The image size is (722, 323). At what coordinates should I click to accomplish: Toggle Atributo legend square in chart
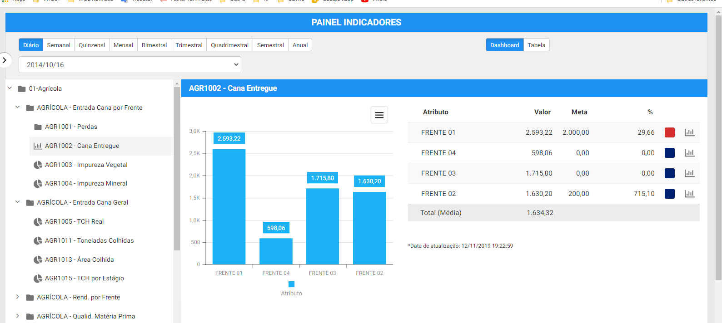coord(292,284)
